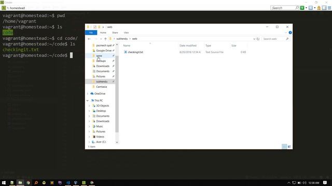Click the Refresh button in Explorer address bar
Viewport: 332px width, 186px height.
pos(258,39)
